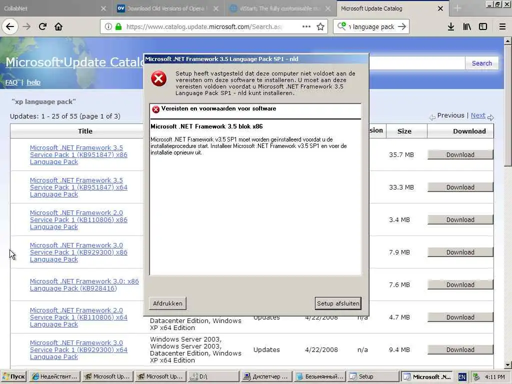Close the ViStart tab
The width and height of the screenshot is (512, 384).
click(328, 9)
